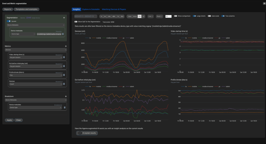The image size is (266, 144).
Task: Expand the Stack dropdown
Action: point(159,16)
